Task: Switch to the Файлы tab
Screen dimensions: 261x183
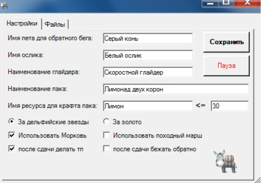Action: [55, 24]
